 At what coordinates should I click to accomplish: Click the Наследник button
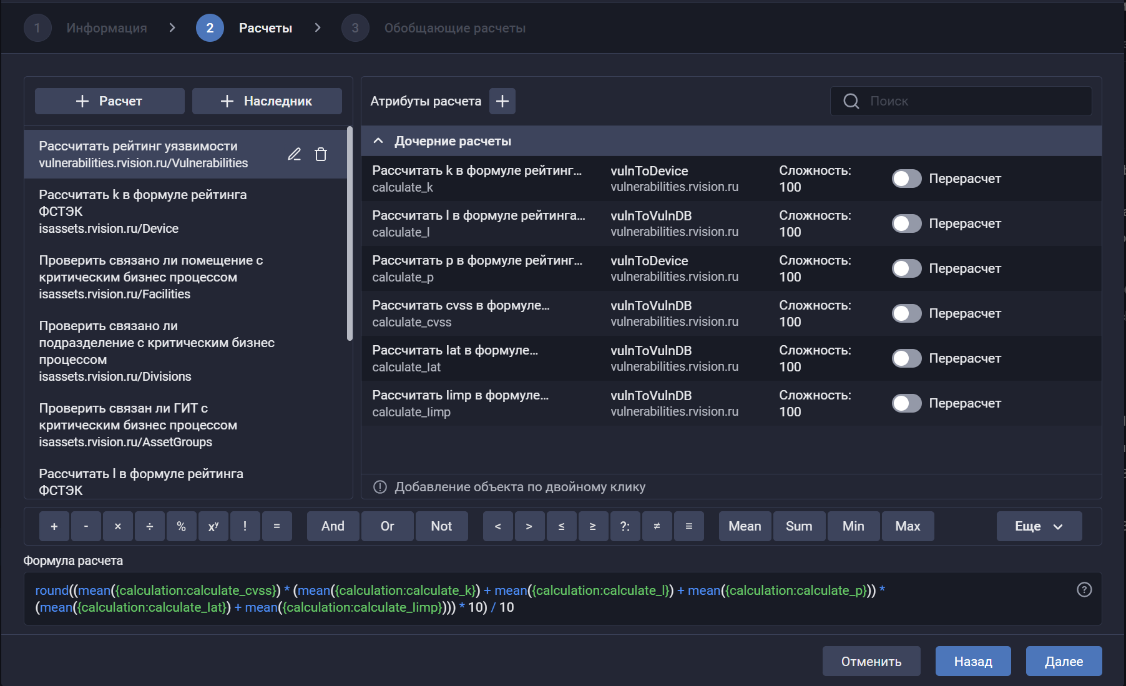(267, 101)
